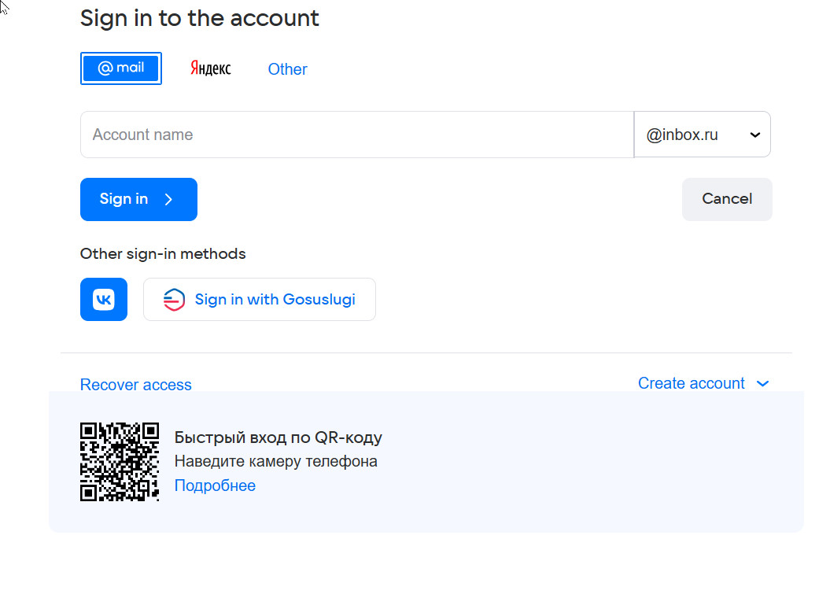The image size is (830, 609).
Task: Click the Наведите камеру телефона text
Action: (x=276, y=461)
